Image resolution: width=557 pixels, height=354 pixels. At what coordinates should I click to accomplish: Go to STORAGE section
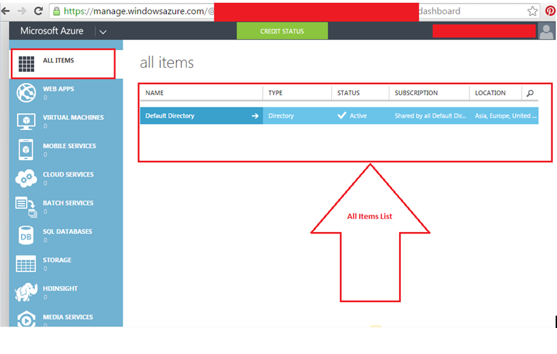57,260
